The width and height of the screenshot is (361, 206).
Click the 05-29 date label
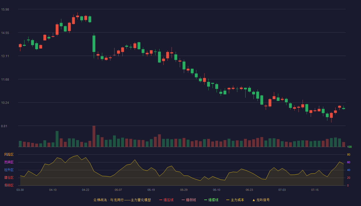point(184,190)
